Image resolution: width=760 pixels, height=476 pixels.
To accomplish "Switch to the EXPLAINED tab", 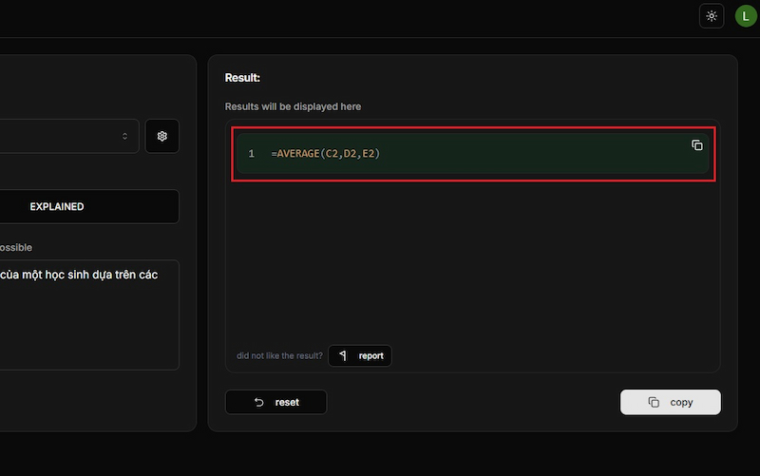I will point(57,206).
